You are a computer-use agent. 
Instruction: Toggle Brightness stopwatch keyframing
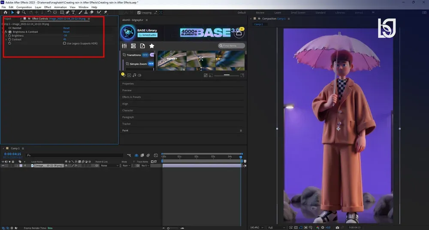[x=9, y=36]
